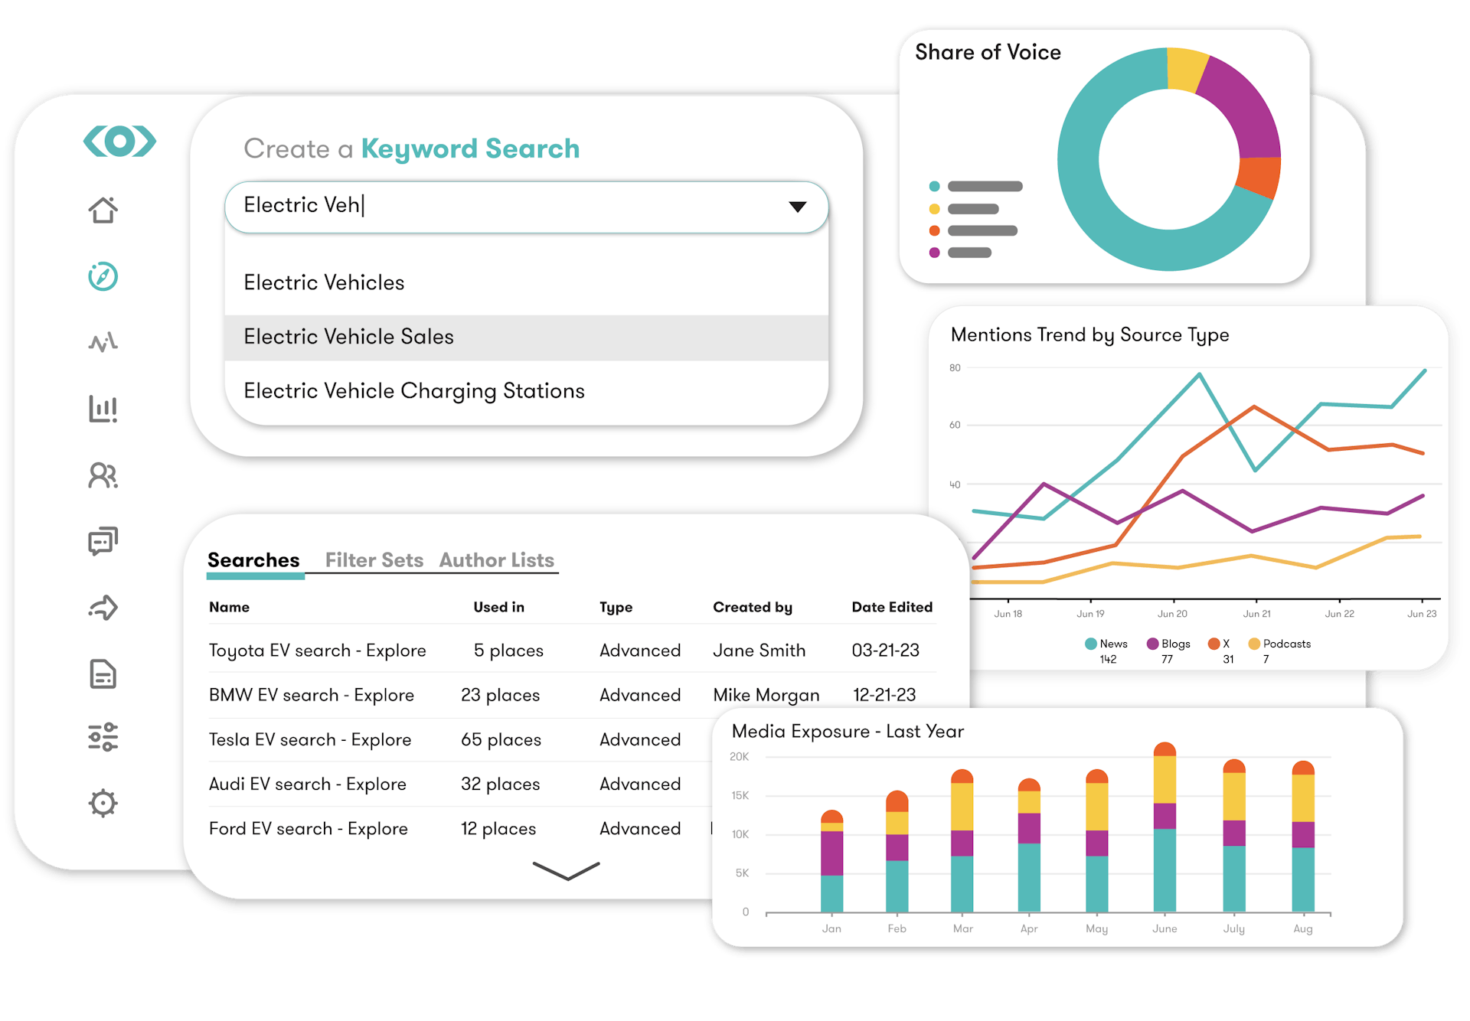Screen dimensions: 1470x1021
Task: Select the Authors people icon
Action: click(103, 475)
